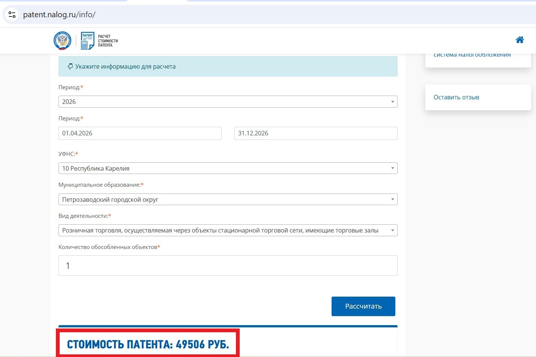This screenshot has height=357, width=536.
Task: Click the Federal Tax Service emblem logo
Action: [x=62, y=40]
